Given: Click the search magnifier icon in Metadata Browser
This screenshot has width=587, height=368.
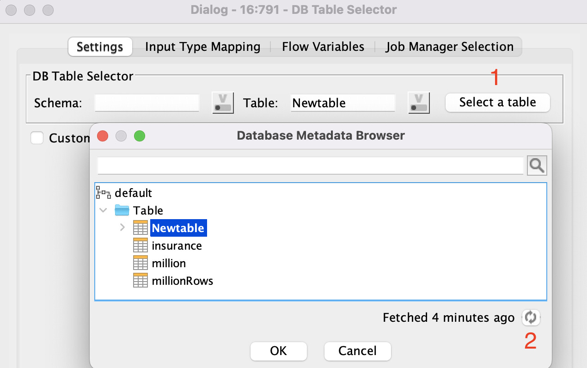Looking at the screenshot, I should coord(537,166).
